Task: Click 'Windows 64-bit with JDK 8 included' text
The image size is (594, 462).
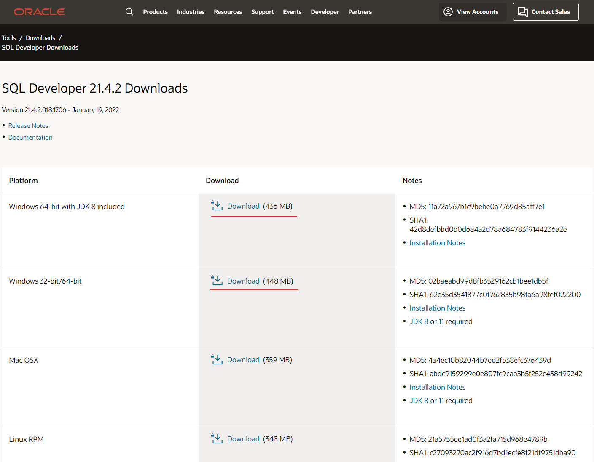Action: pos(67,207)
